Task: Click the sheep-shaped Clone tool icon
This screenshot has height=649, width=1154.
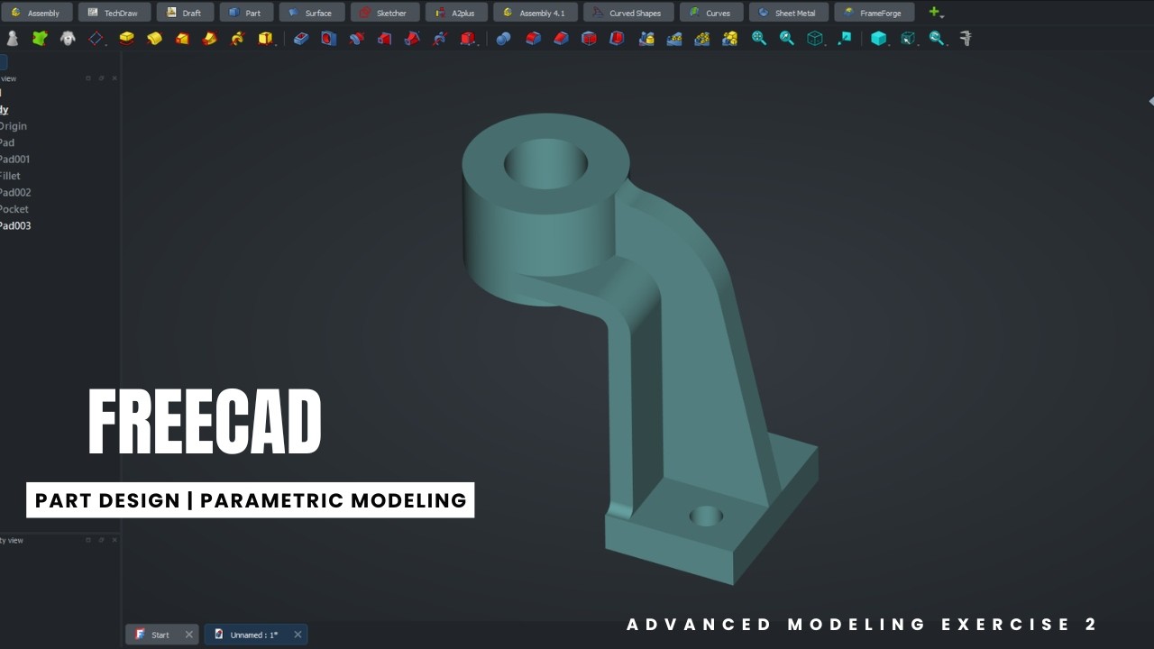Action: coord(68,38)
